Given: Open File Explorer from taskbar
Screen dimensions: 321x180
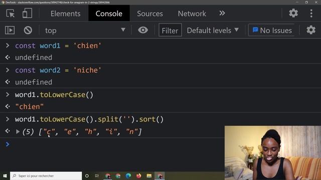Looking at the screenshot, I should (149, 175).
